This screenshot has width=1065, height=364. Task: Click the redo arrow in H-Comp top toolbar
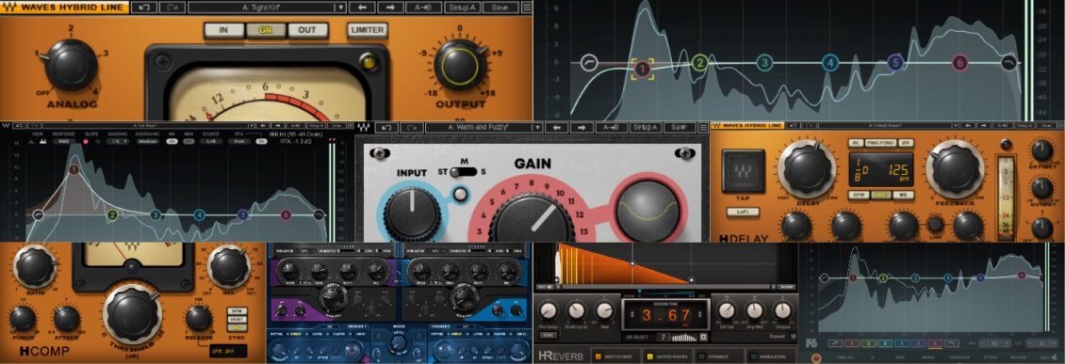click(172, 8)
